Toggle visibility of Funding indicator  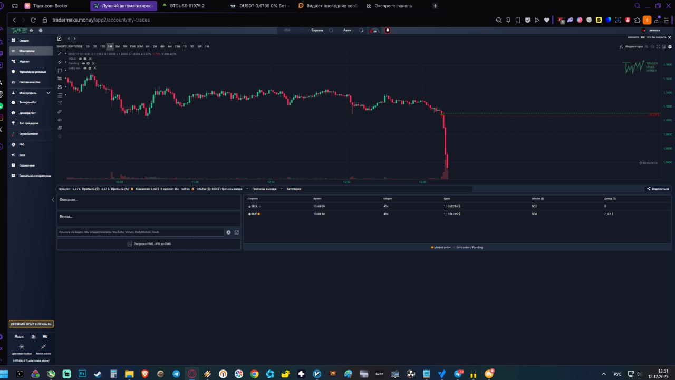[83, 63]
